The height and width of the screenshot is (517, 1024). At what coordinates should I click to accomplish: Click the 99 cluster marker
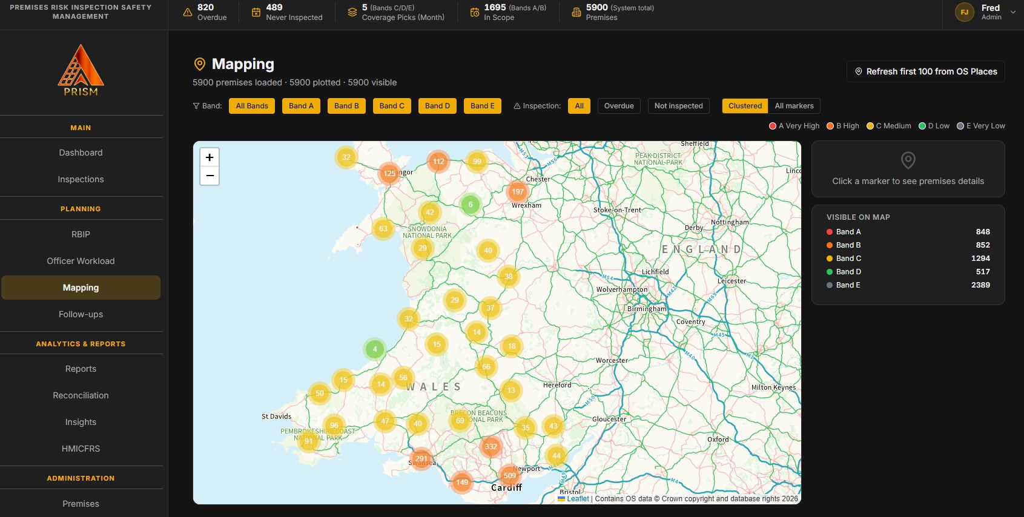(x=477, y=161)
